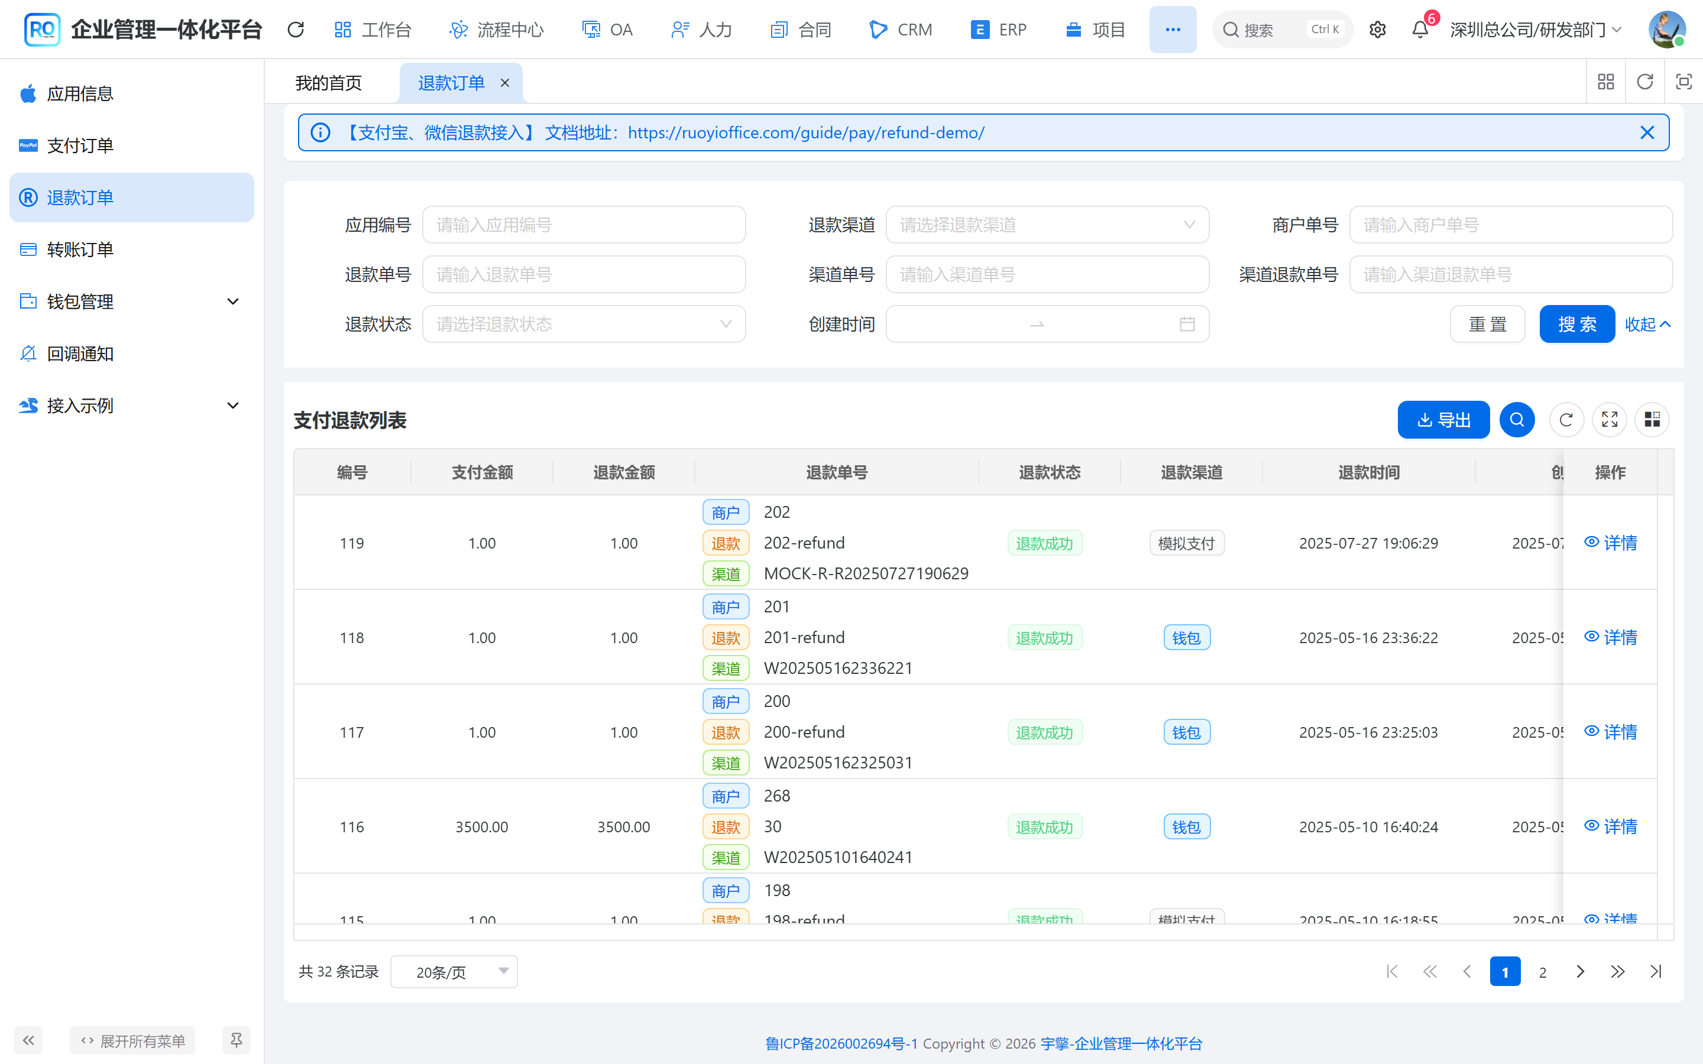Collapse search form via 收起

point(1647,325)
